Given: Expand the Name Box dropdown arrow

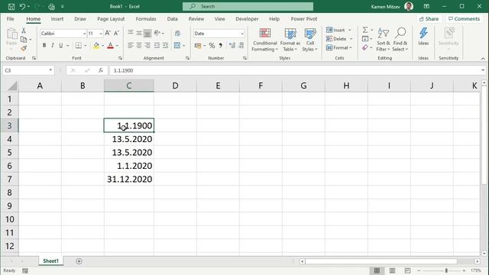Looking at the screenshot, I should 50,70.
